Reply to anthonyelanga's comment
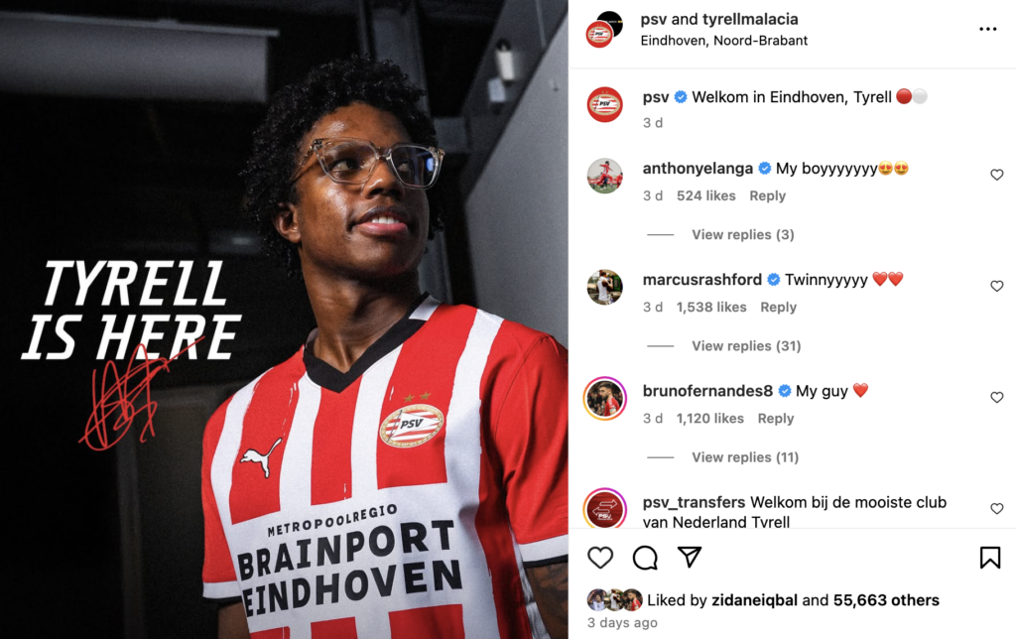1016x639 pixels. 767,195
